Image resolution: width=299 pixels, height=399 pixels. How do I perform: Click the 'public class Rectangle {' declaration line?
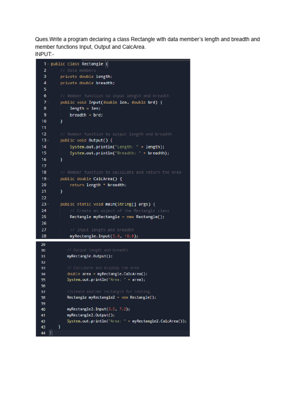[x=79, y=64]
